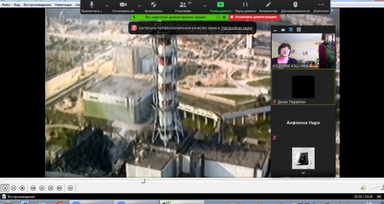This screenshot has width=384, height=204.
Task: Show more participants with down chevron
Action: coord(303,173)
